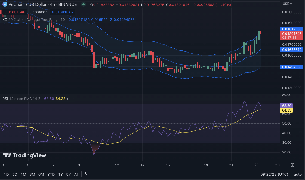The image size is (305, 180).
Task: Click the TradingView logo
Action: pos(25,155)
